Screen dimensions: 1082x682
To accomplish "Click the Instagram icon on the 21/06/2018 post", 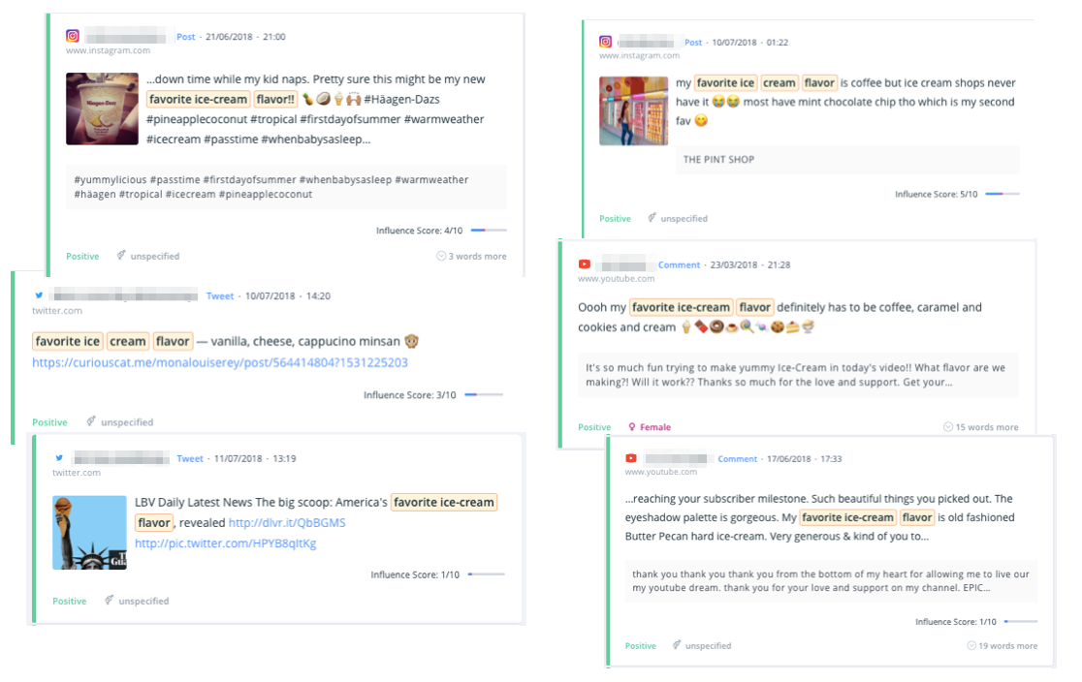I will point(73,36).
